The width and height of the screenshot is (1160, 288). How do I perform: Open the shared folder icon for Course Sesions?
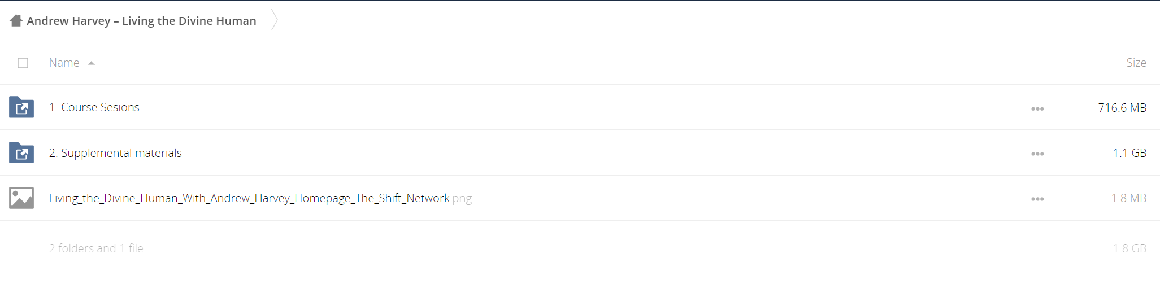point(21,107)
